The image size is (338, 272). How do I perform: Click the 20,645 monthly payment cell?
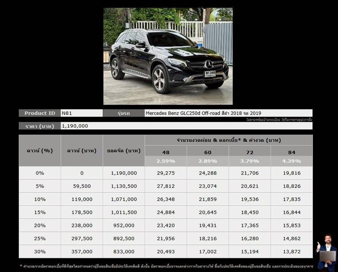(208, 212)
